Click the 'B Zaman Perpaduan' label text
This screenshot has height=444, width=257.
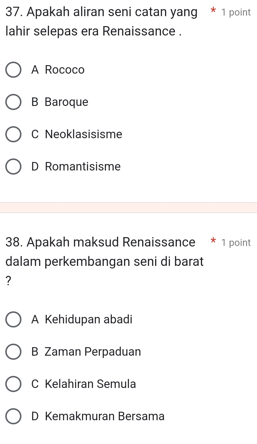pyautogui.click(x=86, y=352)
